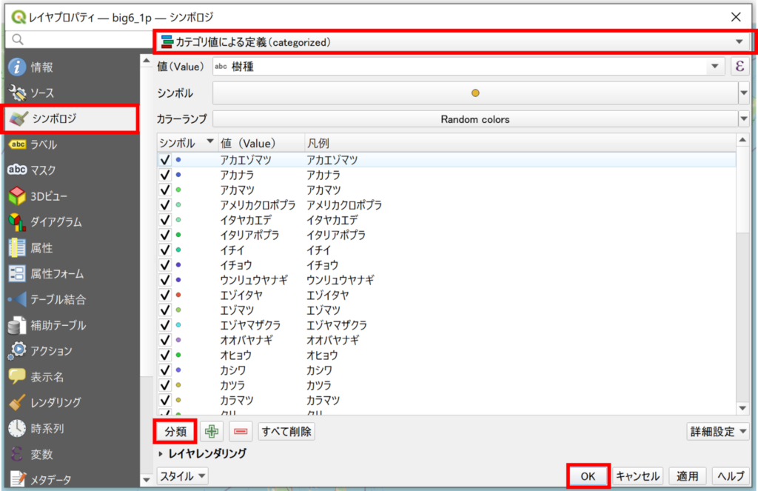Click the orange symbol preview swatch
The width and height of the screenshot is (758, 491).
click(475, 93)
